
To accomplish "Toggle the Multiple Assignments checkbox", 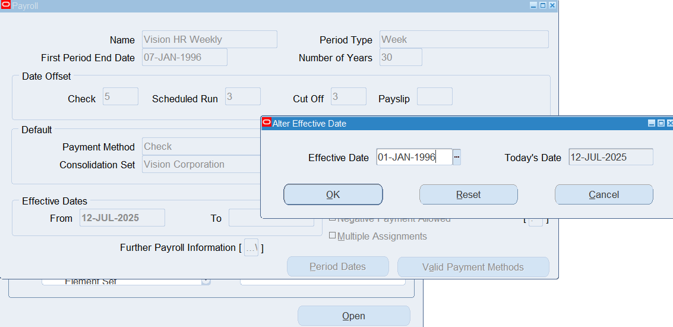I will coord(332,235).
